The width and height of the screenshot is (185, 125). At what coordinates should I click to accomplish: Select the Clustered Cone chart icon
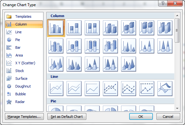click(129, 46)
